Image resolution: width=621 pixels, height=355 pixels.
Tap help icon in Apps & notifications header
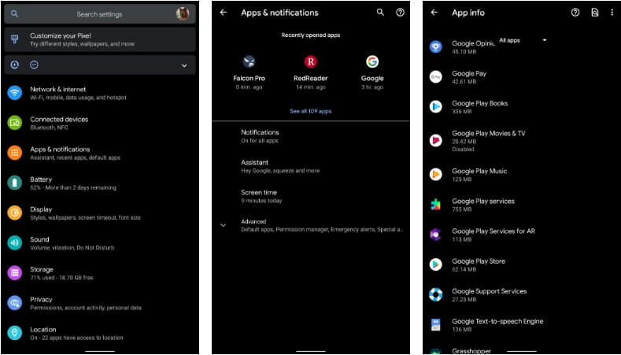[401, 13]
